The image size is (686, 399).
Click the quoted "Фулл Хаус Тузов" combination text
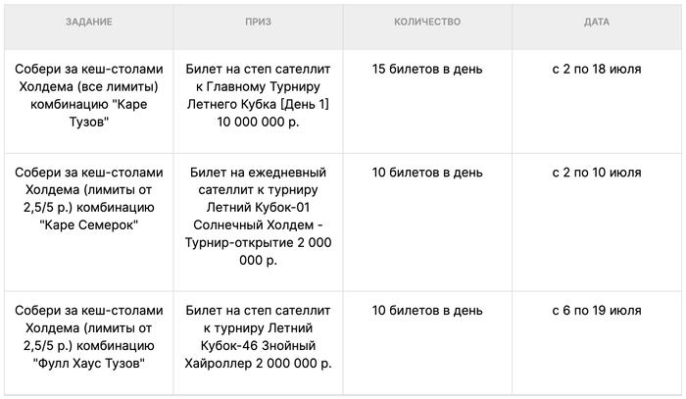click(x=89, y=364)
